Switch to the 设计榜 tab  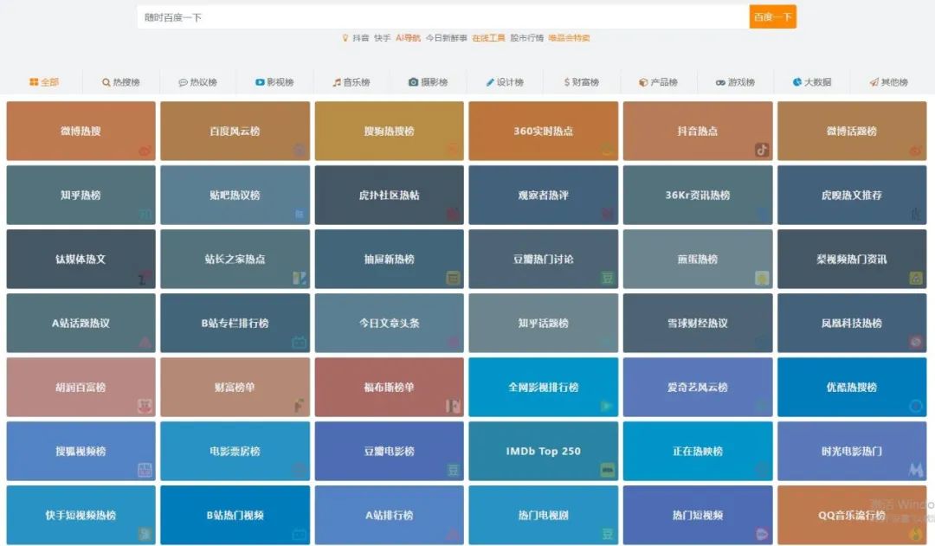click(x=505, y=82)
